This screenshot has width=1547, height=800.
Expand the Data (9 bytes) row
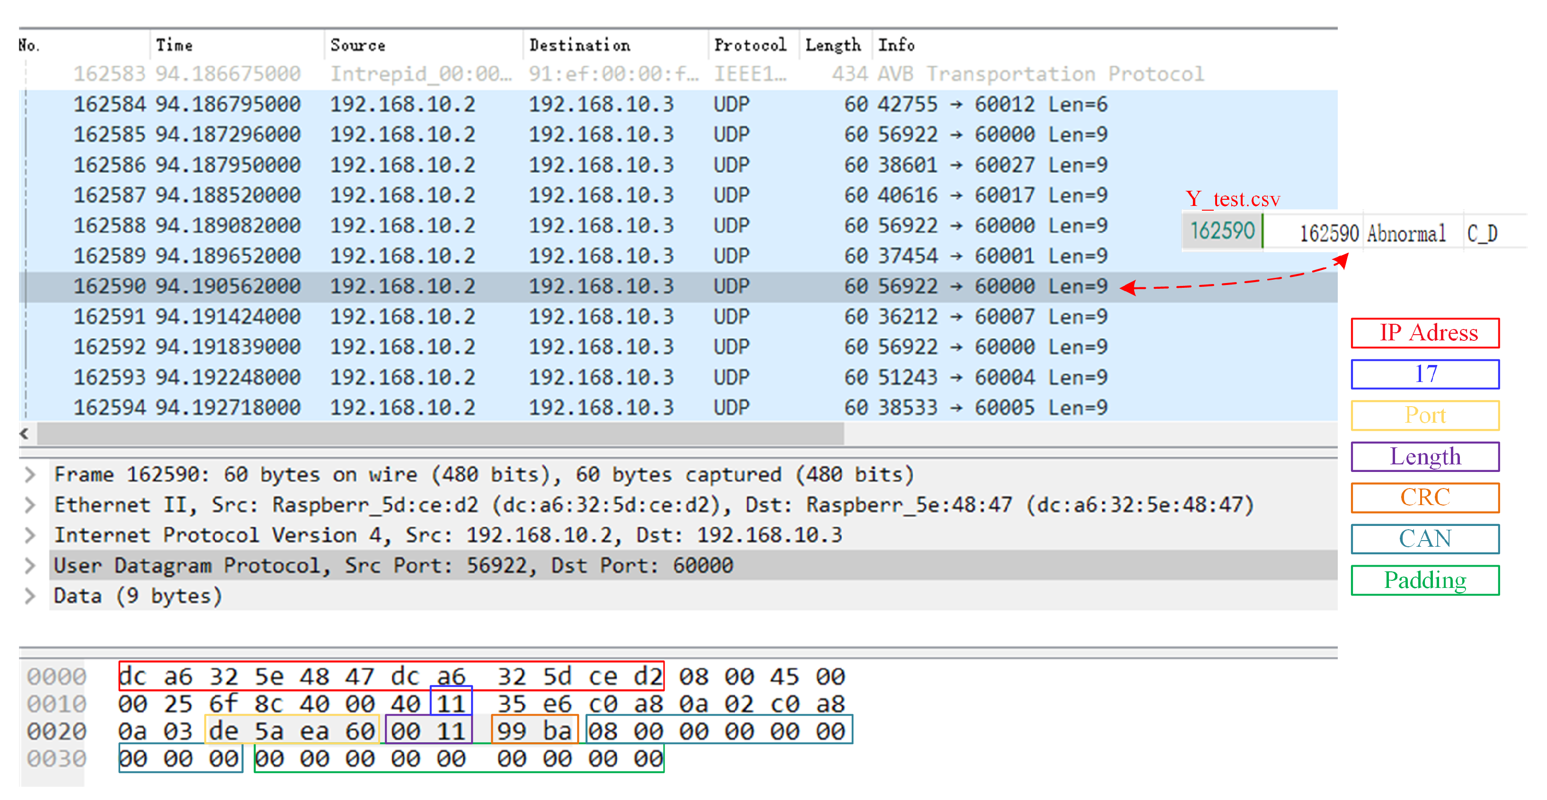pos(30,596)
